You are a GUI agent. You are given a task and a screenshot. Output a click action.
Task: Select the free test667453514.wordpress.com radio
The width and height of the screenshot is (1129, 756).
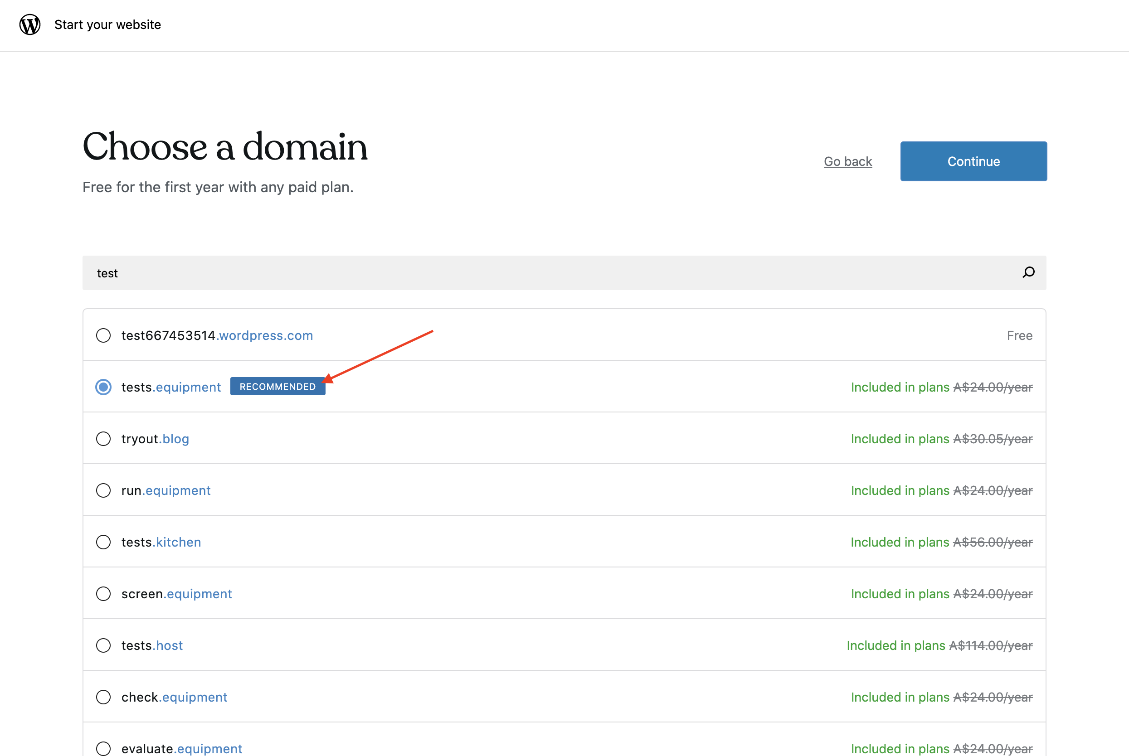point(103,335)
